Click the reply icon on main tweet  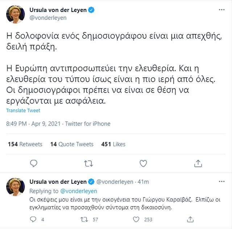[x=34, y=164]
